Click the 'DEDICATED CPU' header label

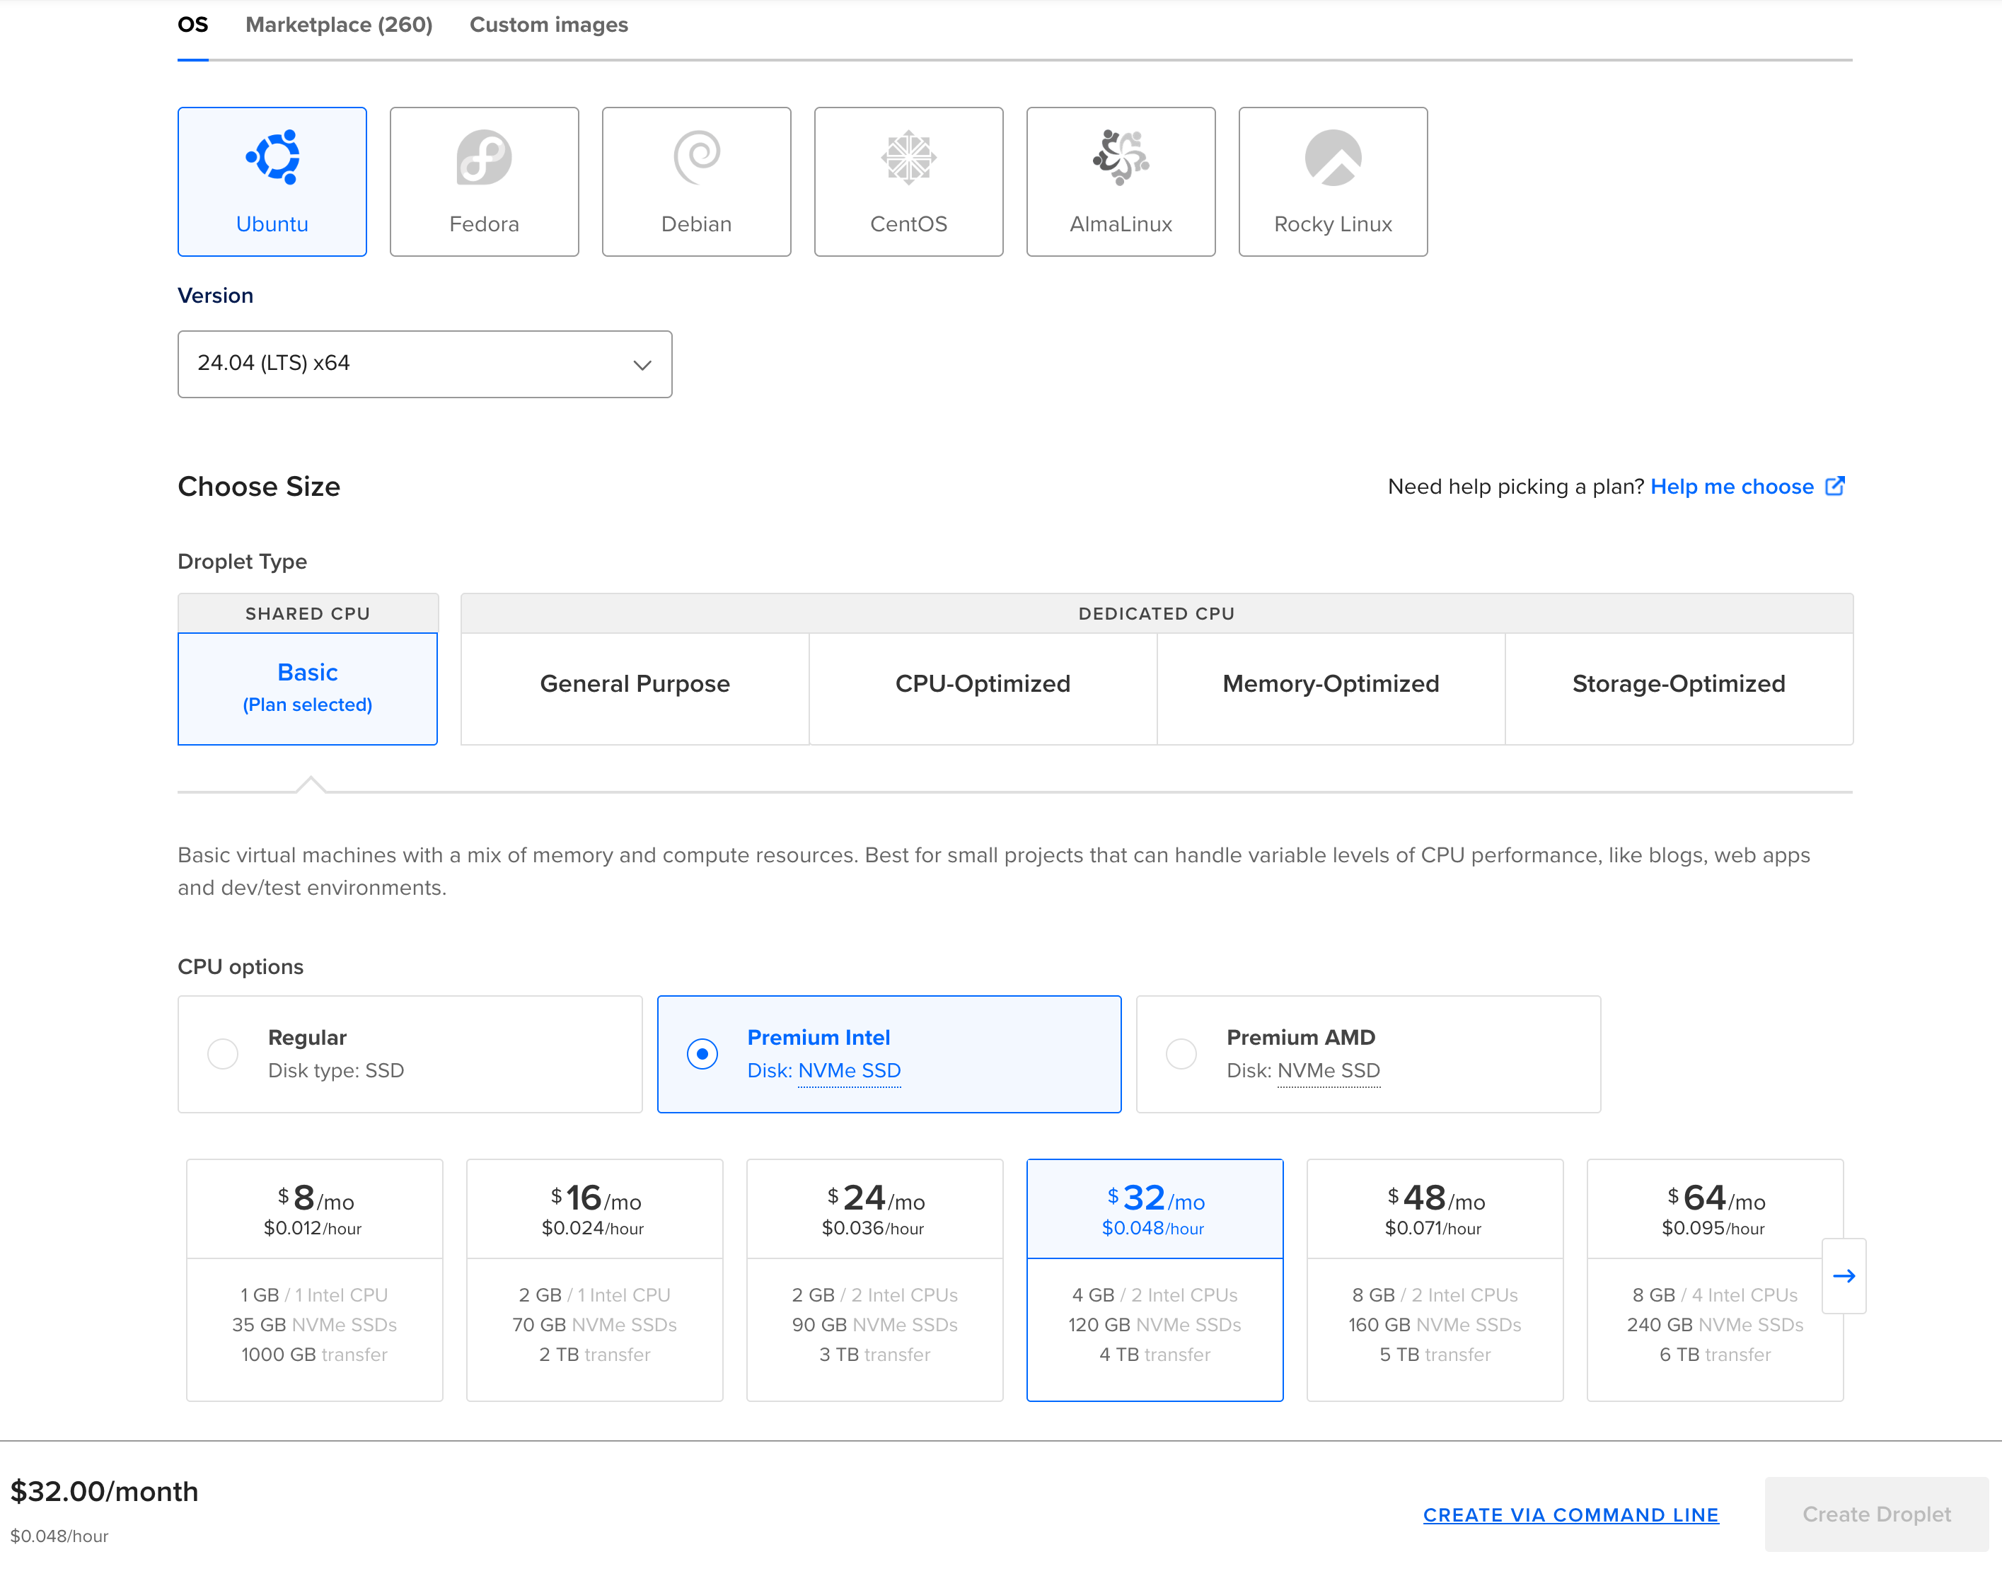point(1157,613)
